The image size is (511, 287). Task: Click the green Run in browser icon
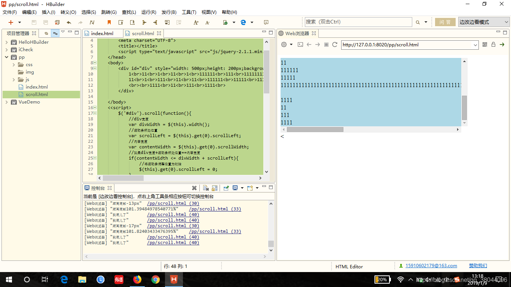[x=226, y=22]
